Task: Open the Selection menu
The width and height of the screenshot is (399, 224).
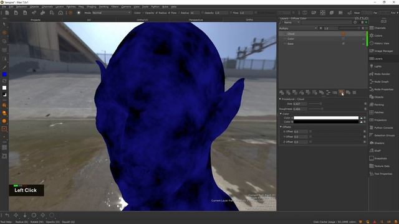Action: pyautogui.click(x=22, y=7)
